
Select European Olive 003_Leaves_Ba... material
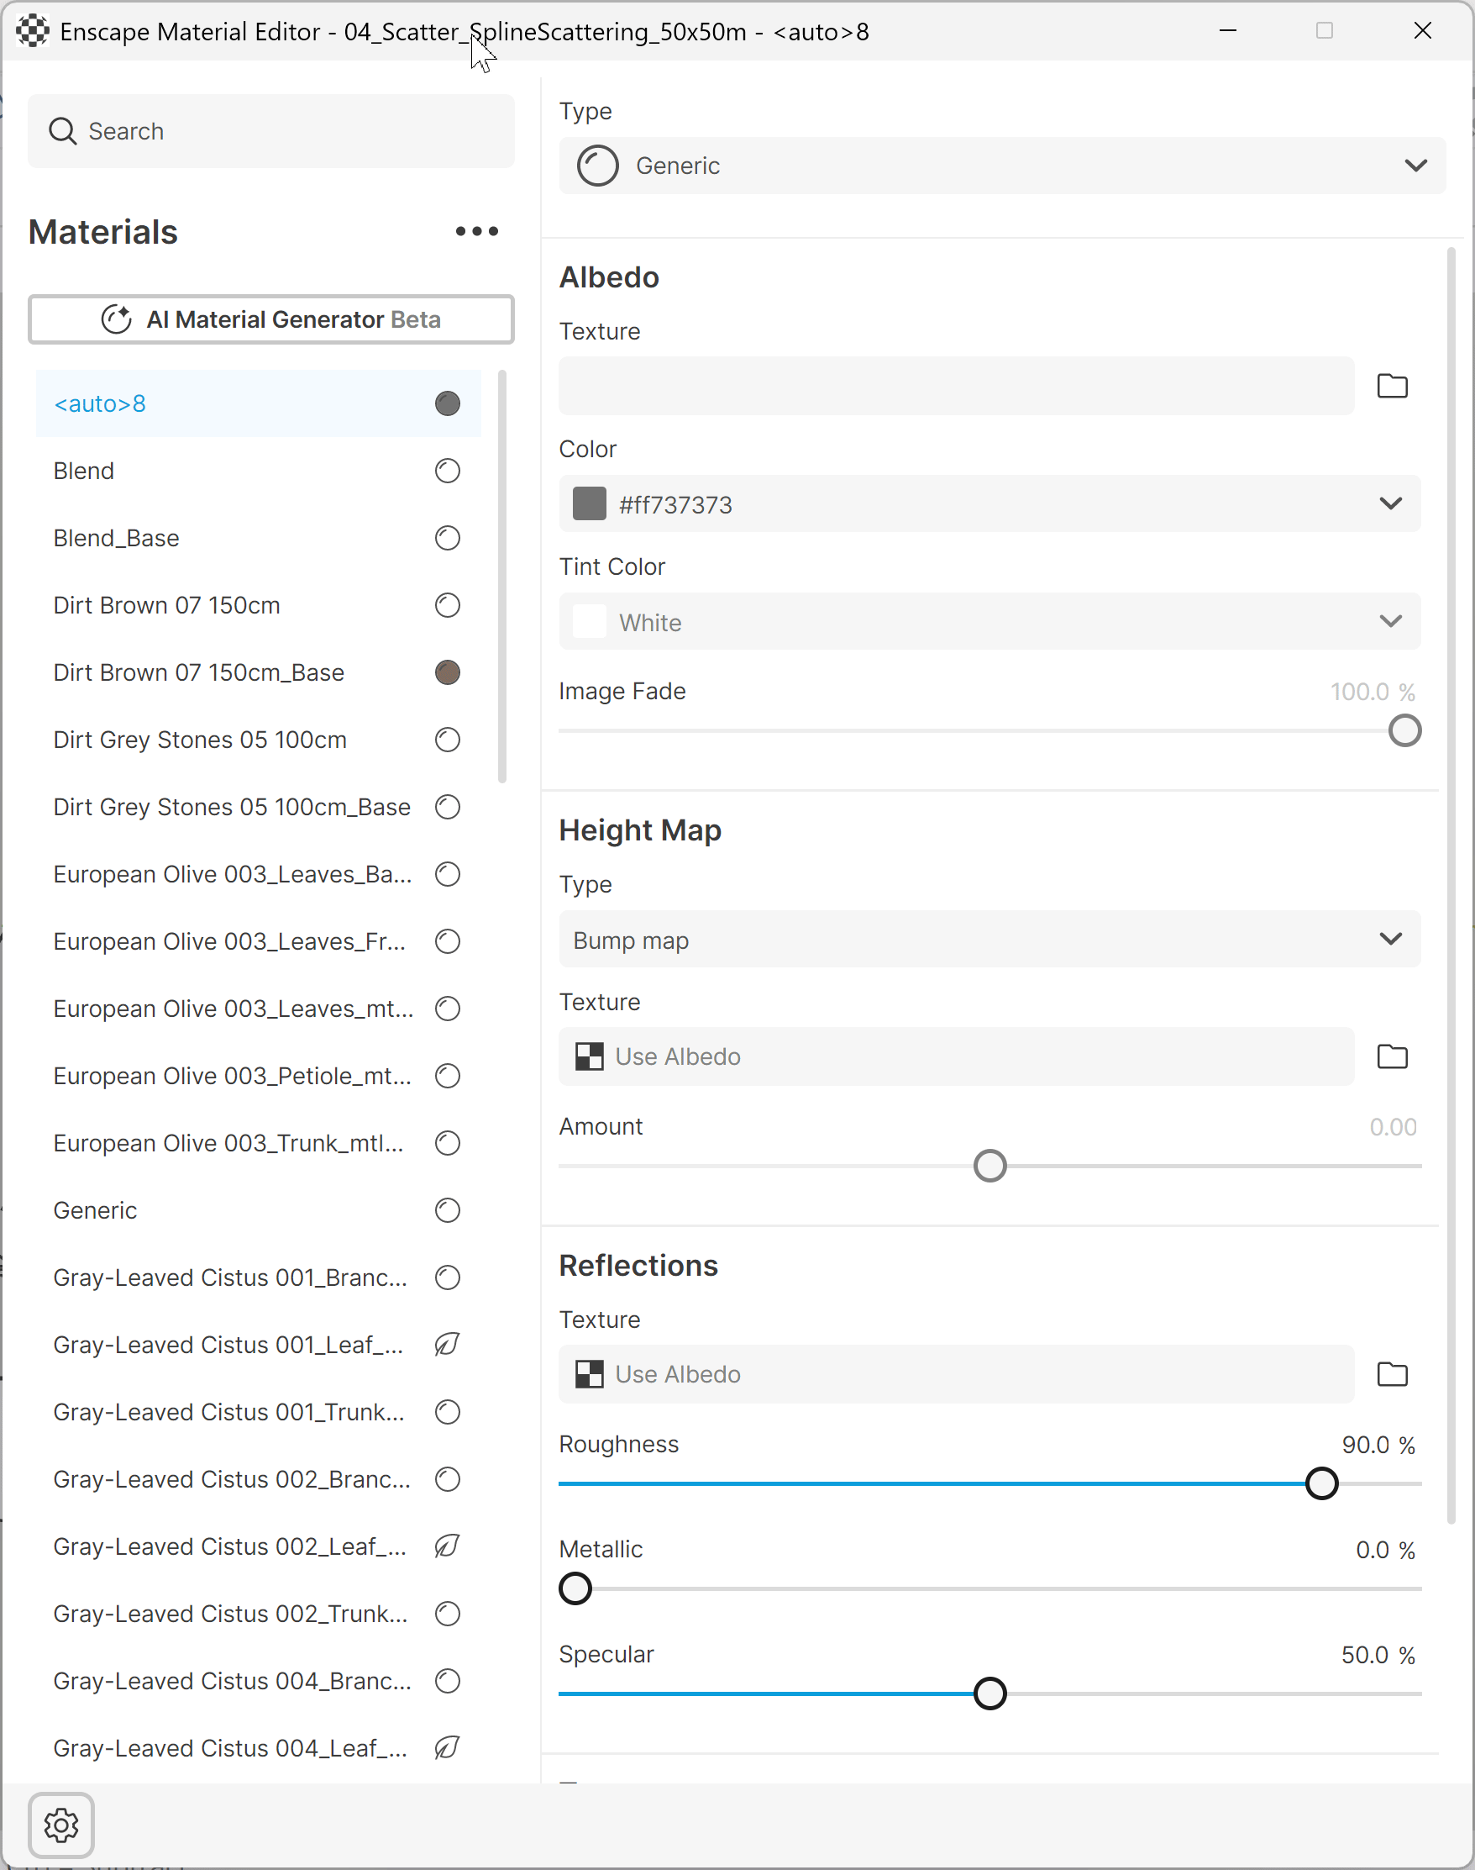[x=258, y=875]
